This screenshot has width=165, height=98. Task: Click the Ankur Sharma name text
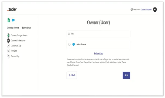(81, 44)
